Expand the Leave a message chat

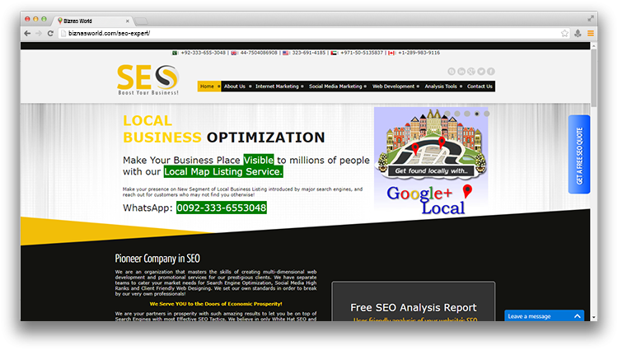[x=544, y=316]
